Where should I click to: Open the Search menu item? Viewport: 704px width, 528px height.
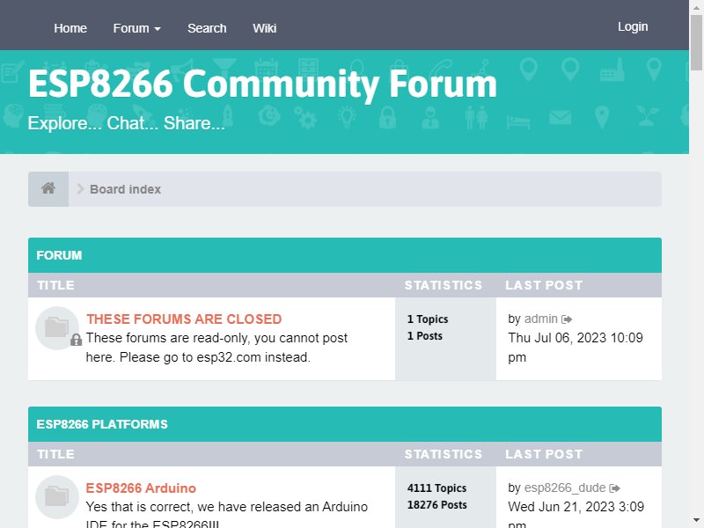point(207,28)
